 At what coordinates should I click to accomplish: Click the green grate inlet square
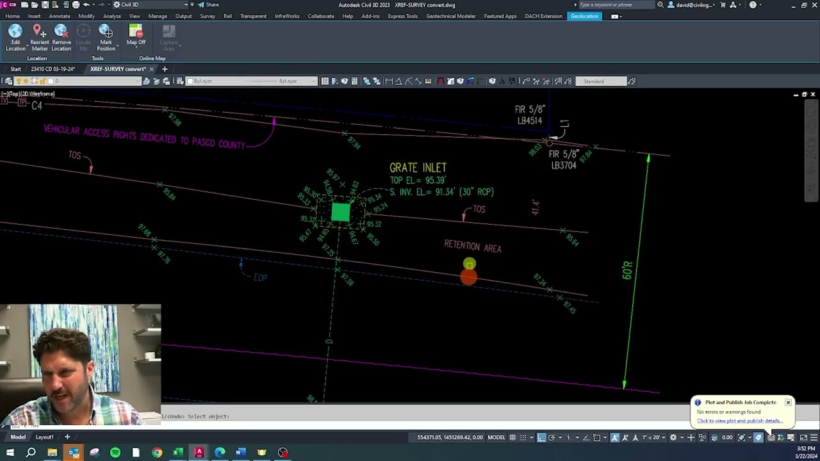(341, 212)
